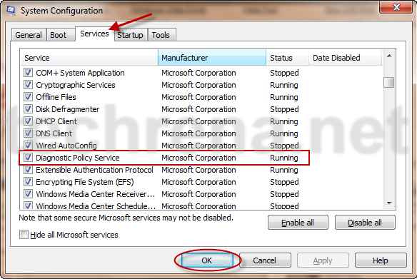This screenshot has height=279, width=417.
Task: Uncheck Cryptographic Services checkbox
Action: pos(28,85)
